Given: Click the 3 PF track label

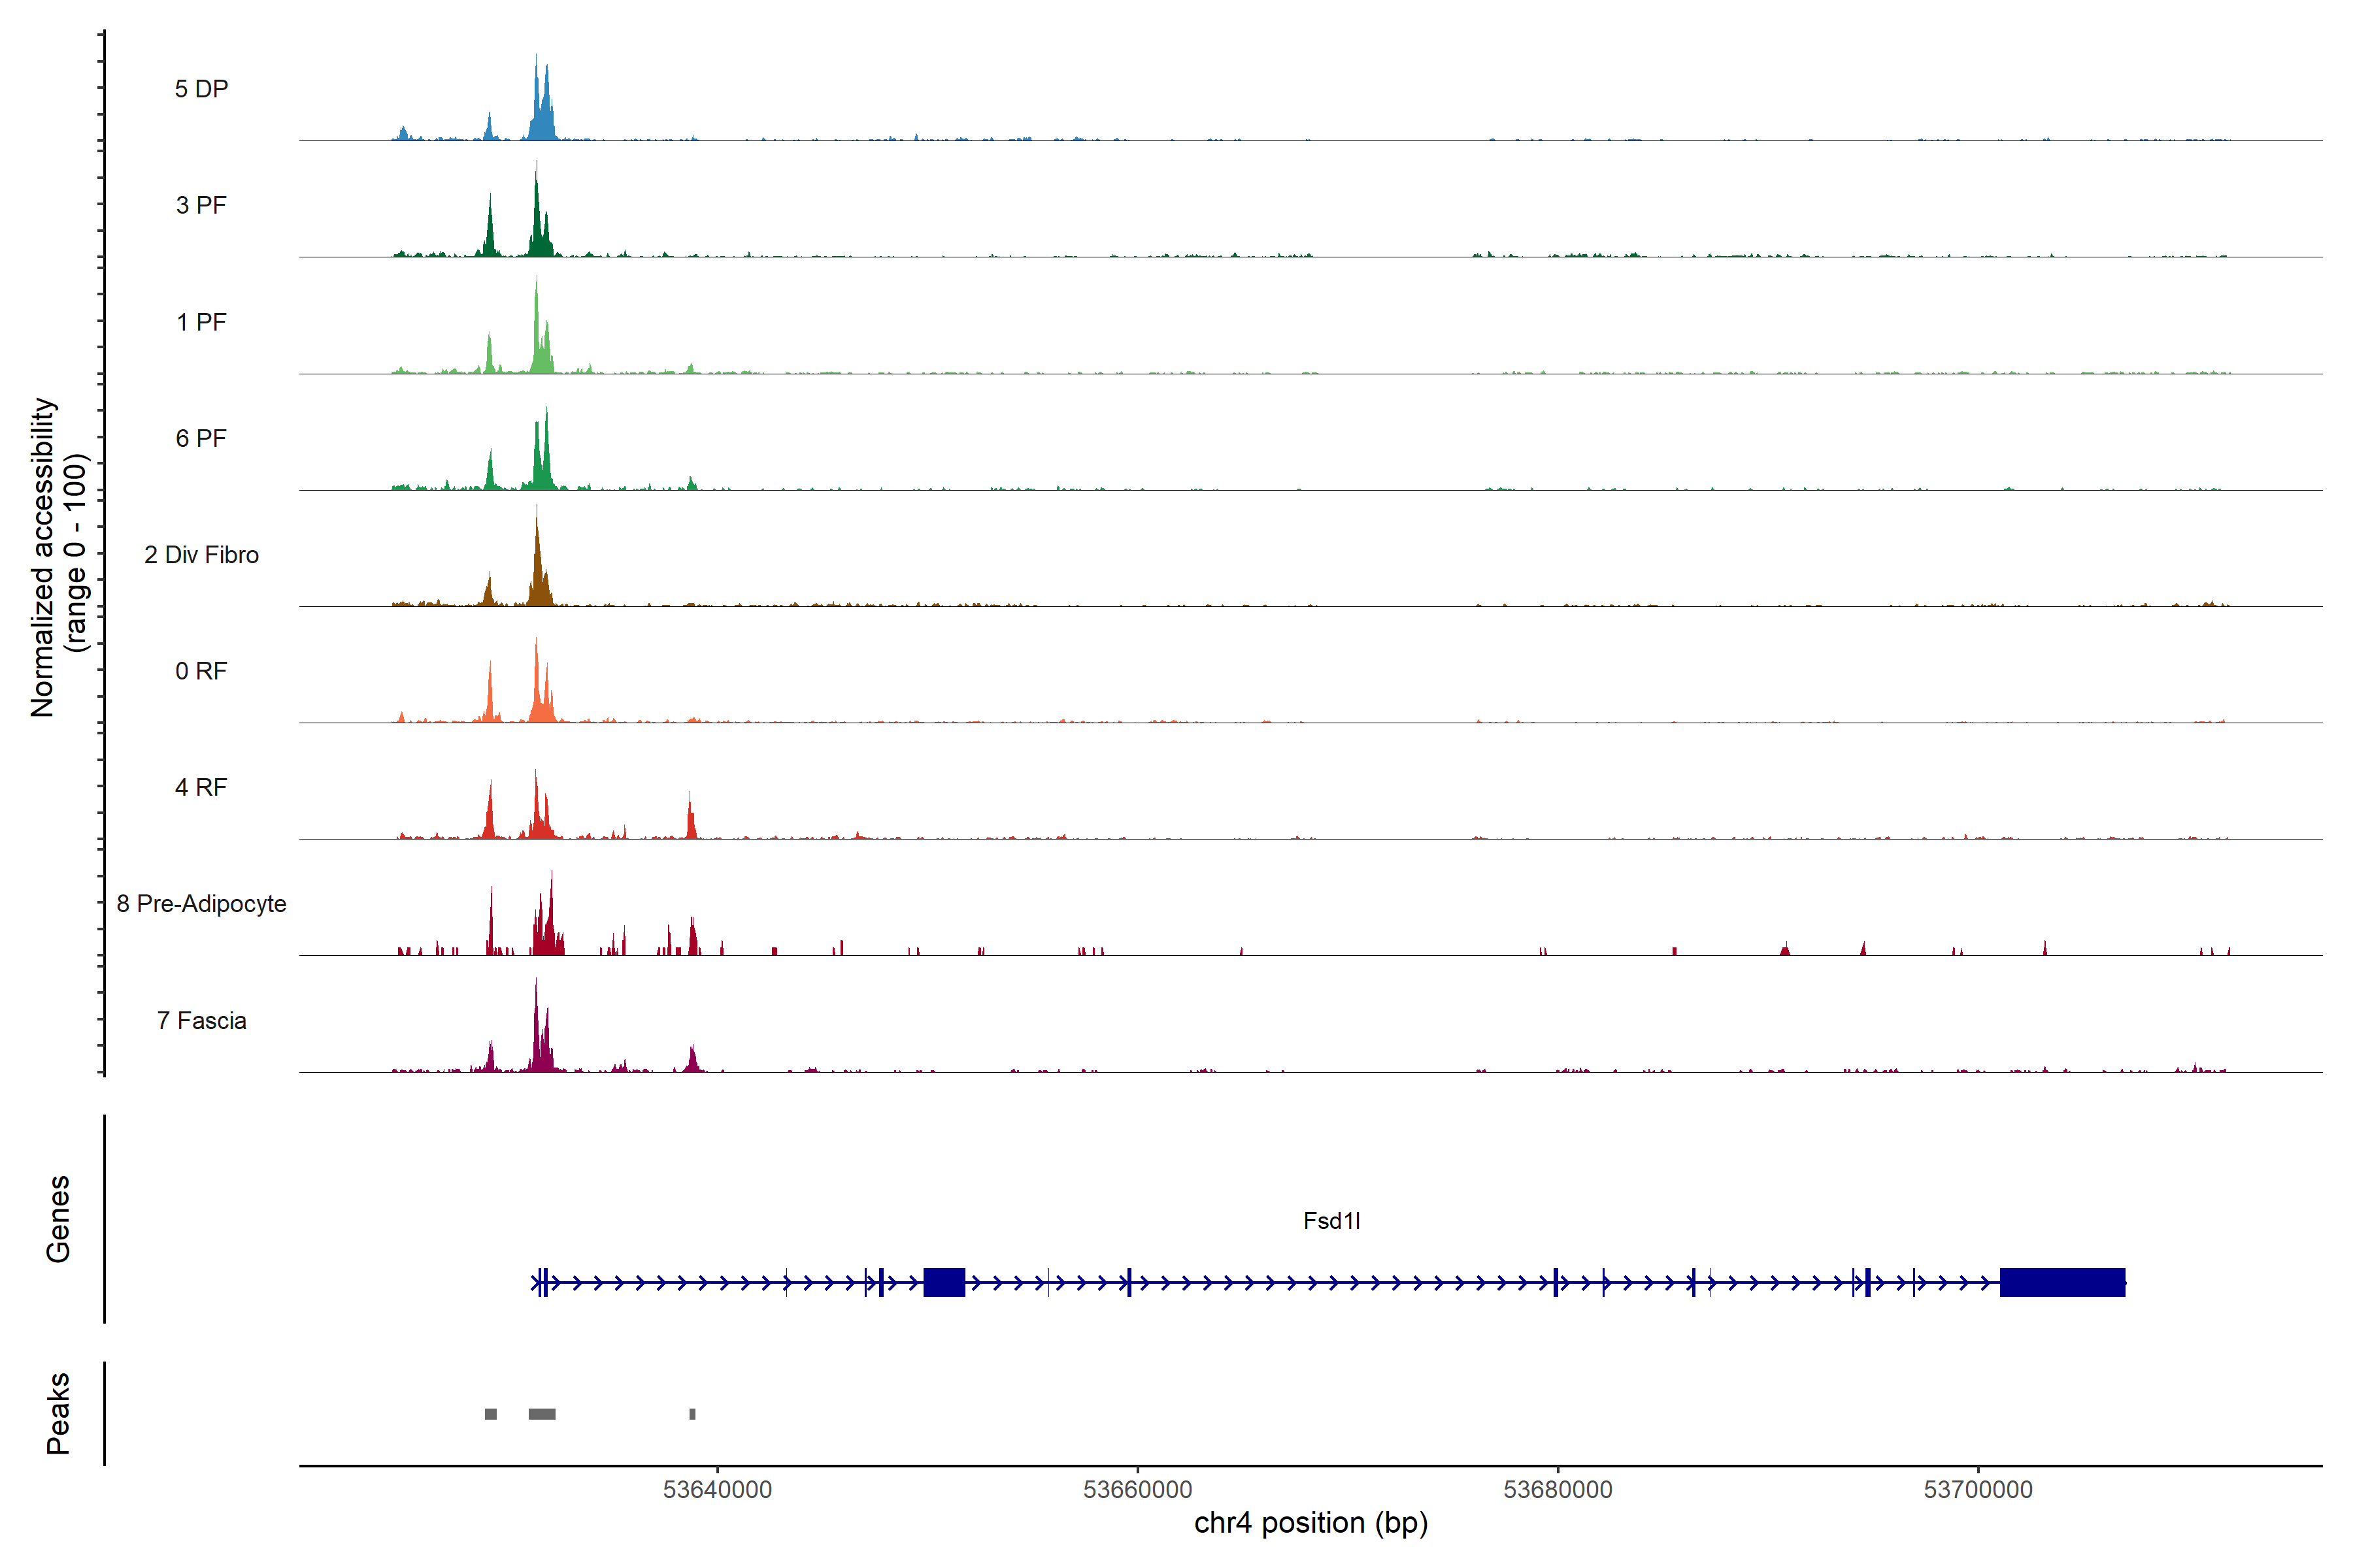Looking at the screenshot, I should point(201,205).
